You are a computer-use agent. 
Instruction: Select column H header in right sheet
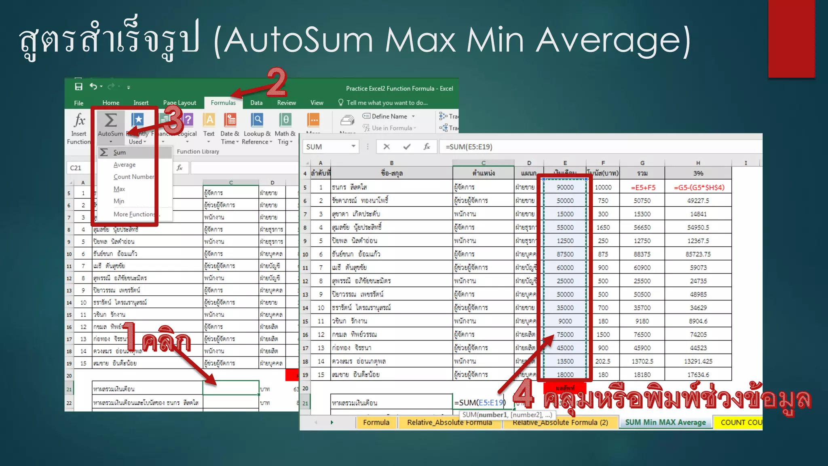pyautogui.click(x=698, y=163)
